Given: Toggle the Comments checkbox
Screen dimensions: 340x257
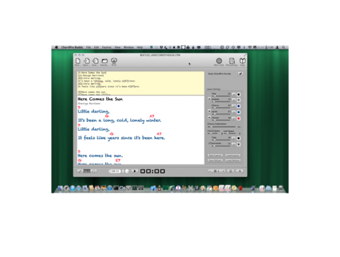Looking at the screenshot, I should coord(209,143).
